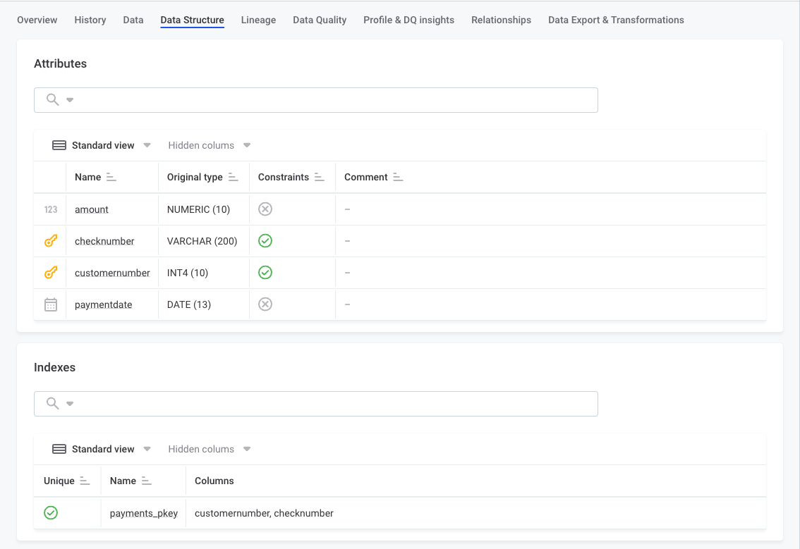Click the Attributes Standard view table icon

tap(59, 145)
